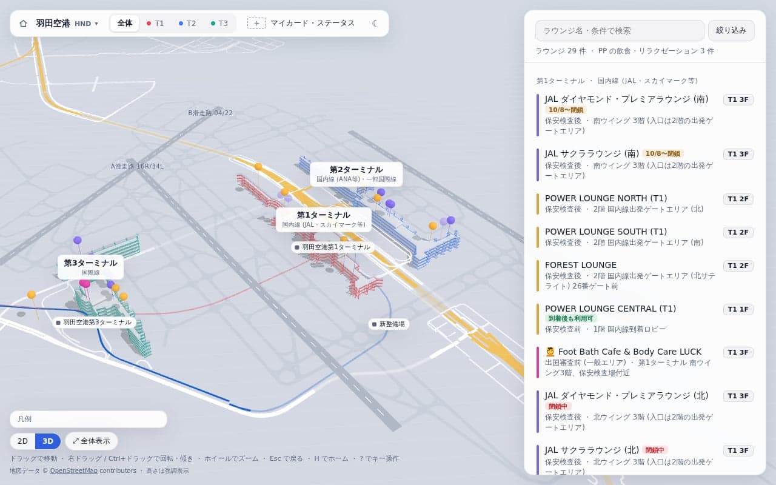Select the 新整備場 station marker

click(x=389, y=324)
